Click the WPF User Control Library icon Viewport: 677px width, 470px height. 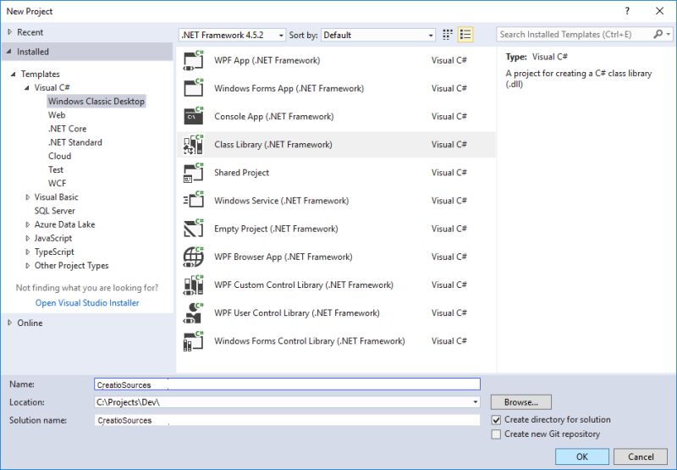click(194, 313)
